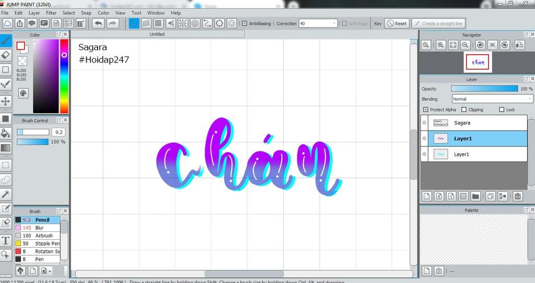This screenshot has width=535, height=283.
Task: Switch to the Untitled canvas tab
Action: tap(157, 34)
